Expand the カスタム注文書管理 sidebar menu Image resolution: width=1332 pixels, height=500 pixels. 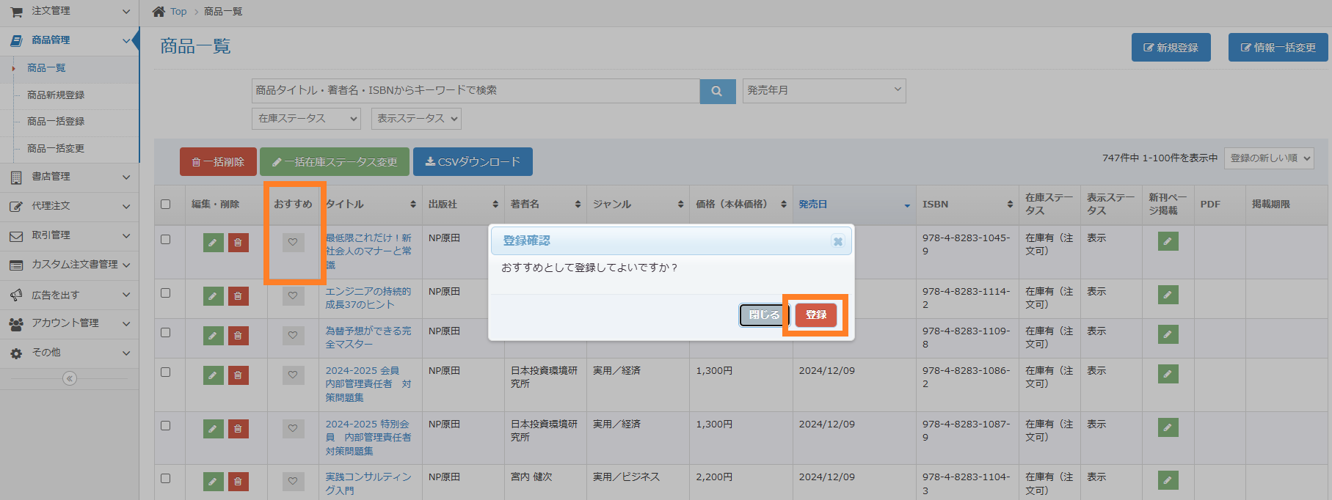pos(70,265)
